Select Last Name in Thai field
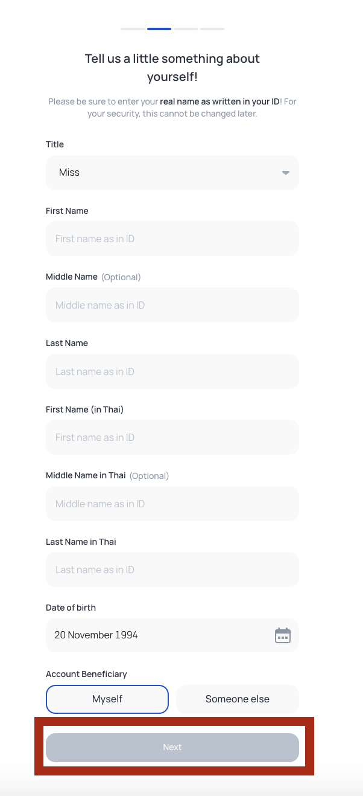Screen dimensions: 363x796 tap(172, 570)
